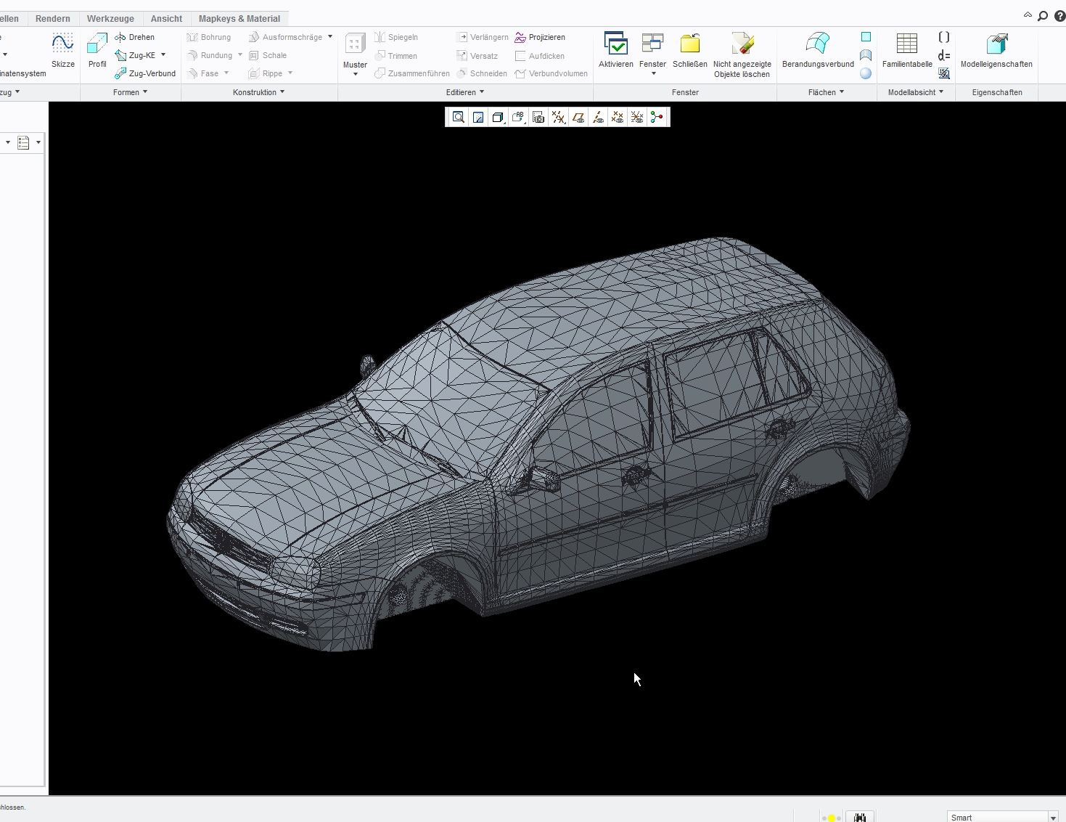1066x822 pixels.
Task: Switch to the Ansicht tab
Action: coord(166,19)
